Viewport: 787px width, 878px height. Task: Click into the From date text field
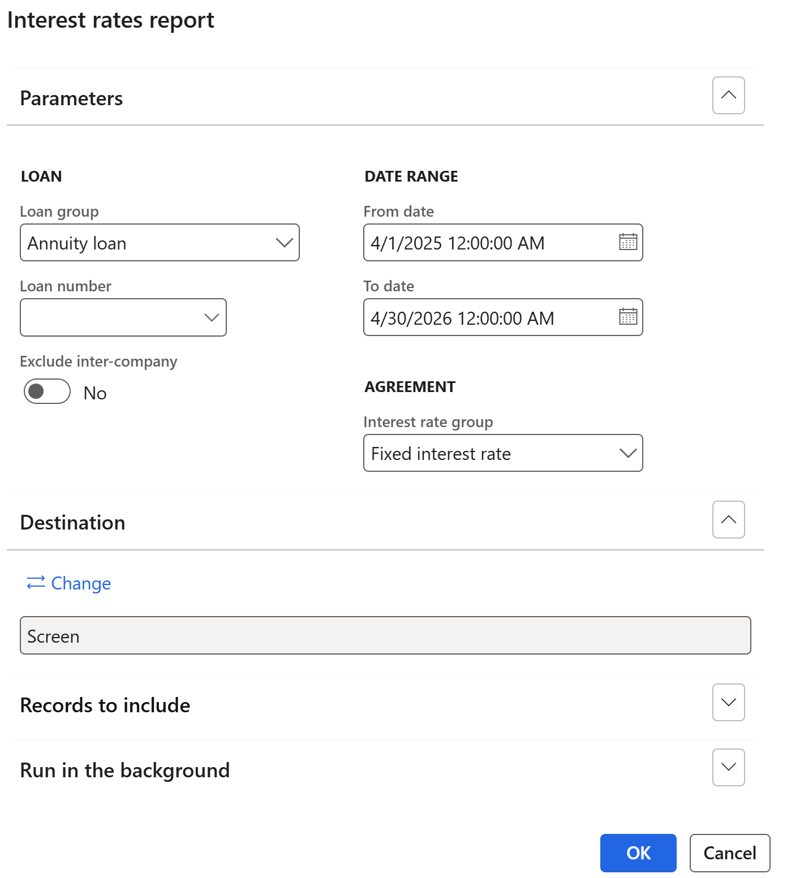click(x=487, y=243)
